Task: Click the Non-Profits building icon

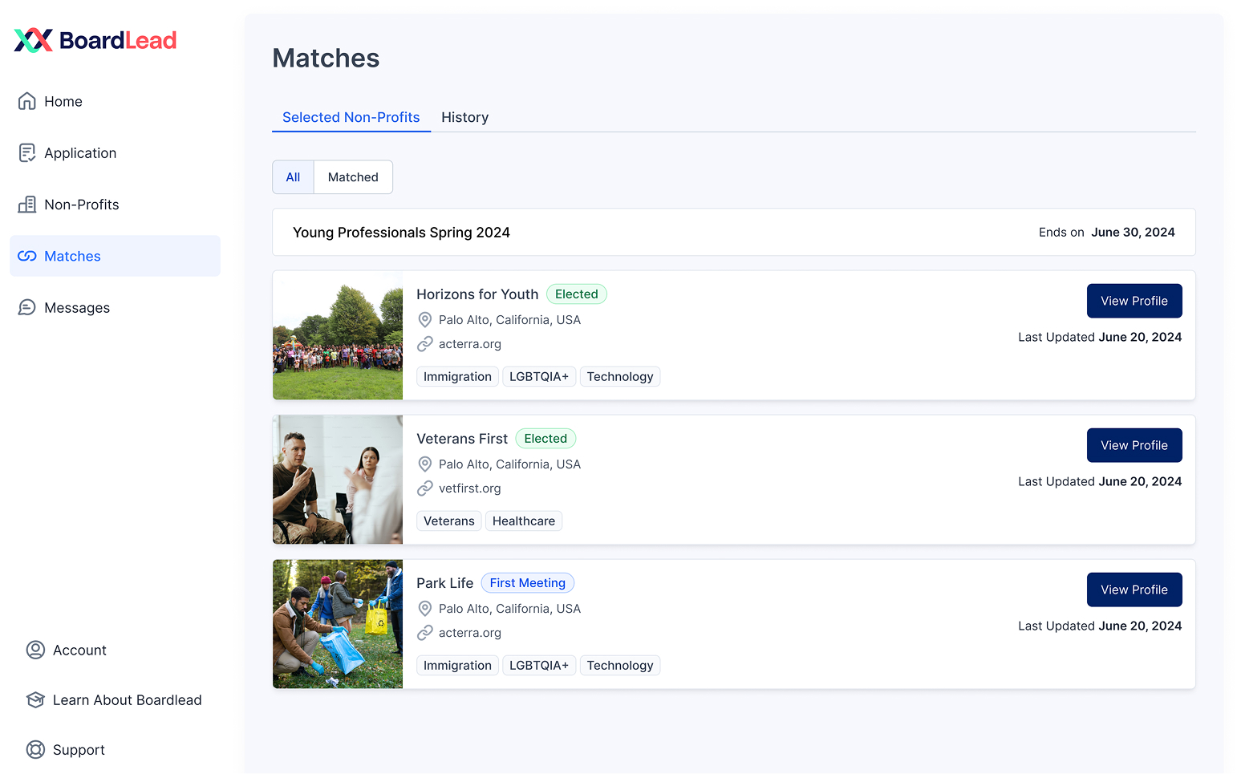Action: click(x=27, y=205)
